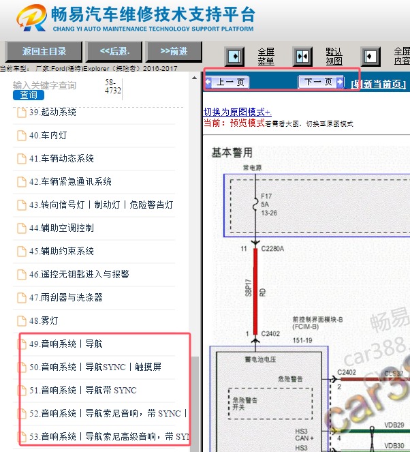Select the 默认视图 label

point(334,57)
